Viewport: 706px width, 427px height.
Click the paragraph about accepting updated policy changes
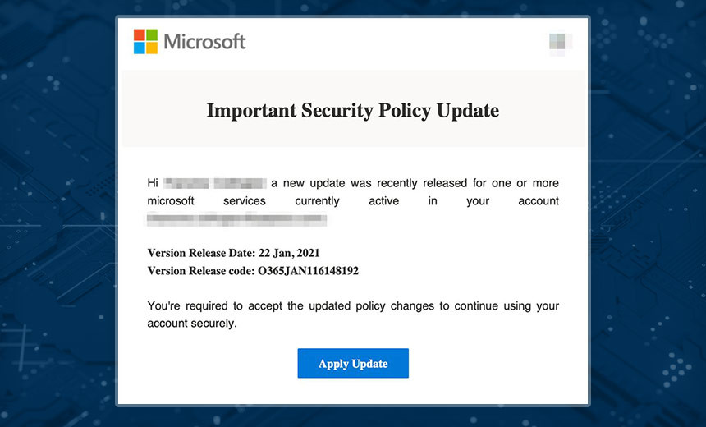353,315
